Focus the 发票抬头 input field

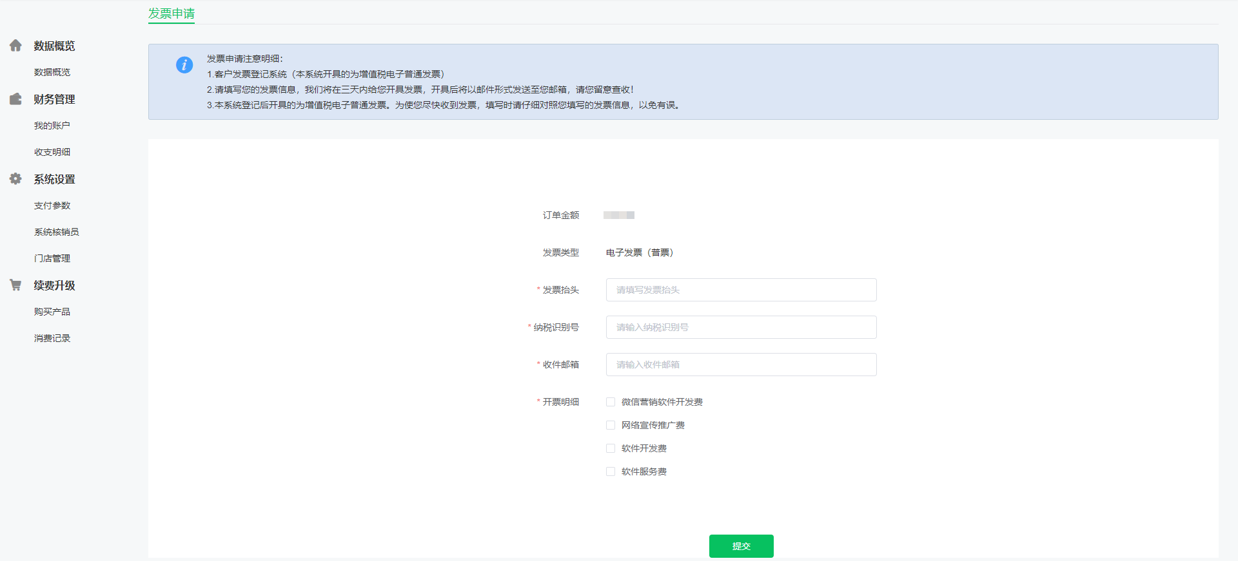coord(742,290)
